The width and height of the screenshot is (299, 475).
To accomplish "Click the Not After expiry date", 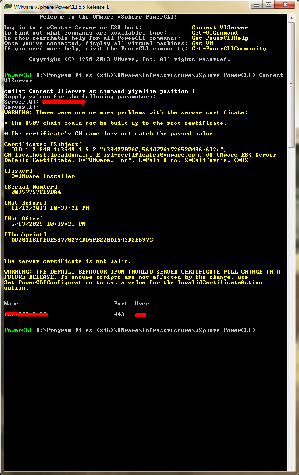I will point(48,224).
